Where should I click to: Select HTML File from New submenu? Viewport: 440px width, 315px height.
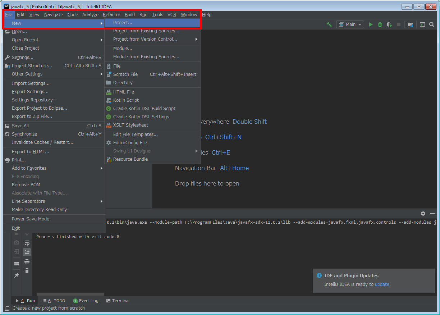coord(152,92)
